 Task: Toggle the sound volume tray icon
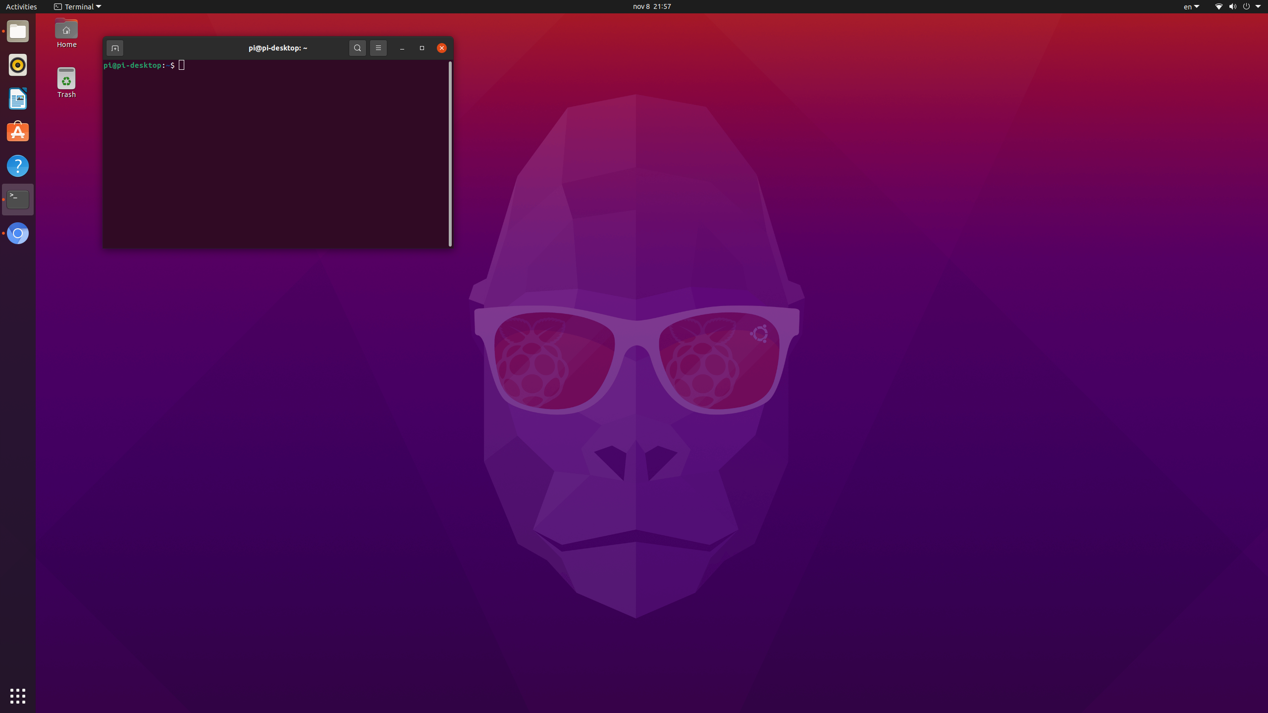(x=1232, y=6)
